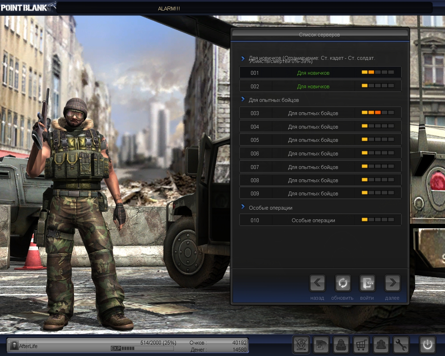The height and width of the screenshot is (356, 445).
Task: Click the Очков value 40192
Action: (x=239, y=343)
